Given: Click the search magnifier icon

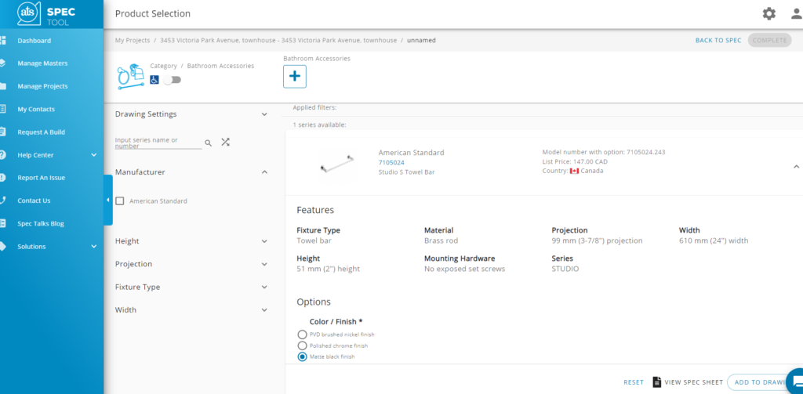Looking at the screenshot, I should point(209,143).
